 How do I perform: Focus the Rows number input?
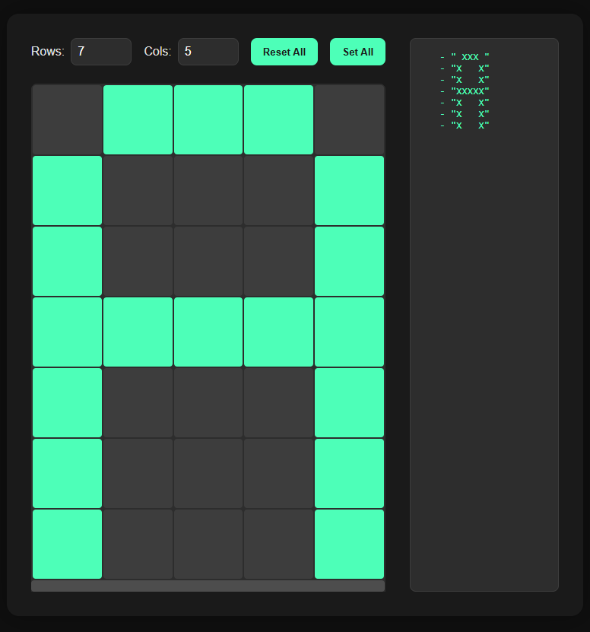pos(101,52)
